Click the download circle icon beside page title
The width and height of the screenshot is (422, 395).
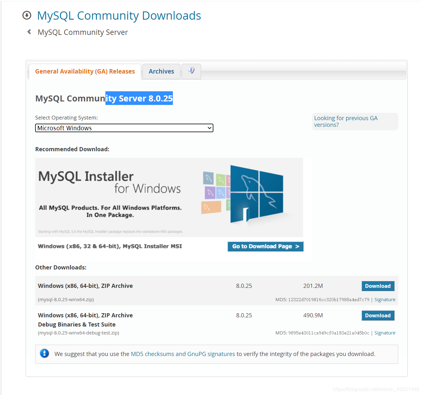[x=27, y=15]
